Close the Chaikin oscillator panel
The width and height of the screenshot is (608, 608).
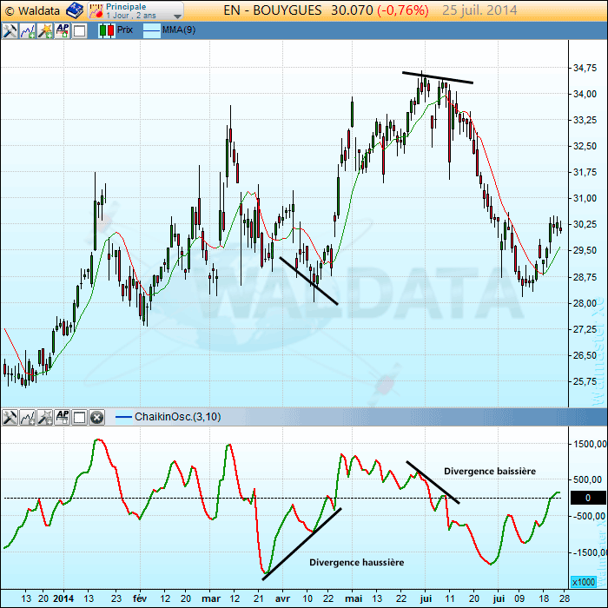click(x=97, y=418)
